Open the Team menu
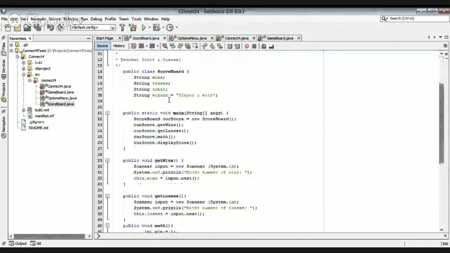 [x=124, y=19]
